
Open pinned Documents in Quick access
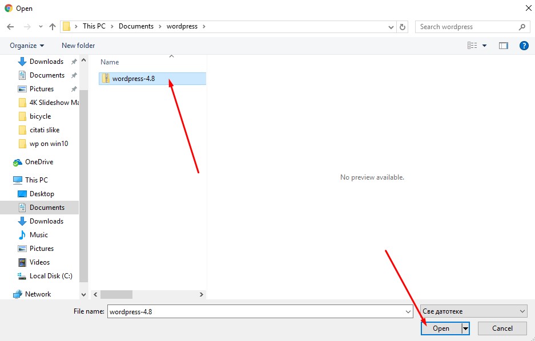coord(47,75)
